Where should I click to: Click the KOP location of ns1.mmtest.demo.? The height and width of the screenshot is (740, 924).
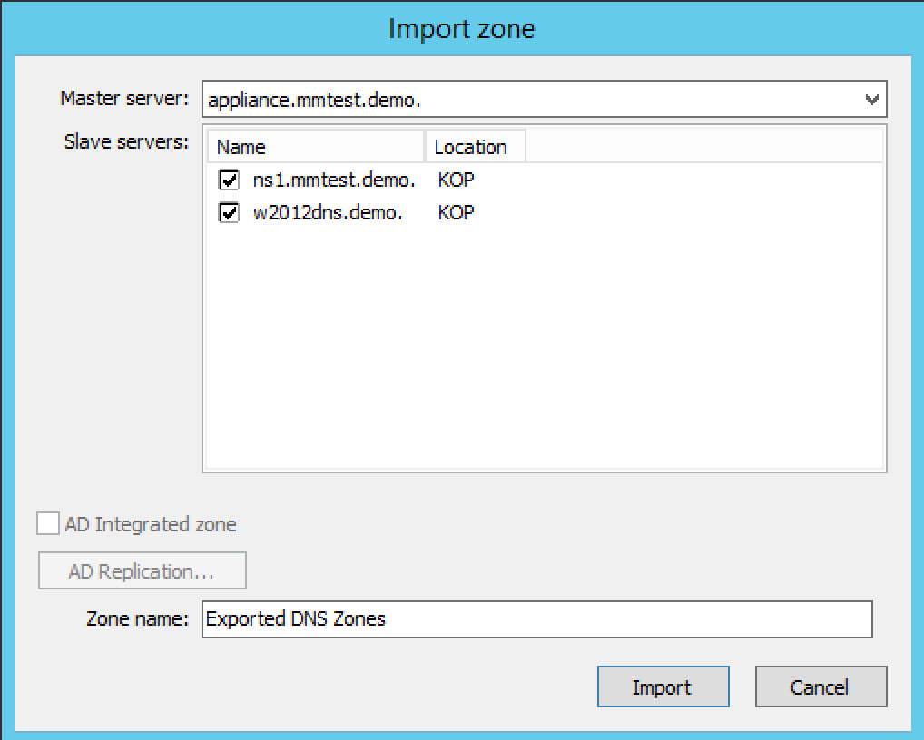(456, 180)
